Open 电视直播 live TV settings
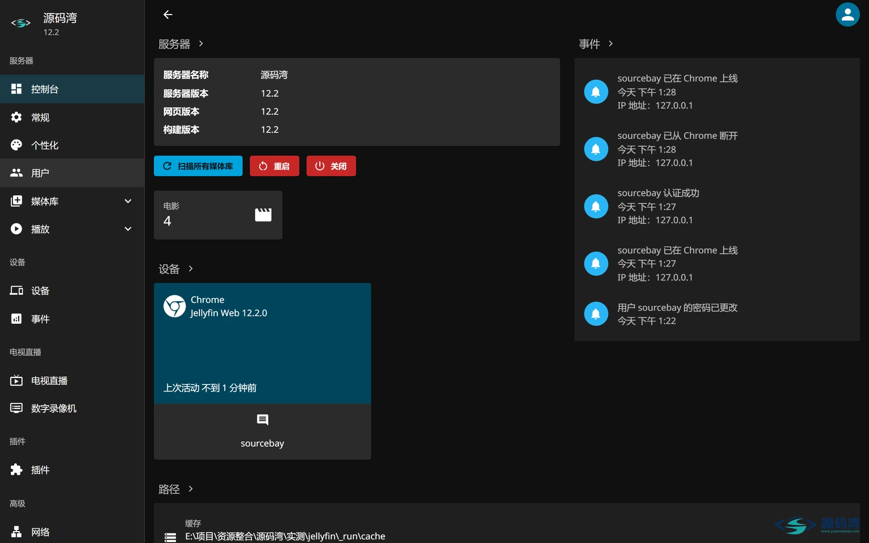The width and height of the screenshot is (869, 543). (x=72, y=381)
